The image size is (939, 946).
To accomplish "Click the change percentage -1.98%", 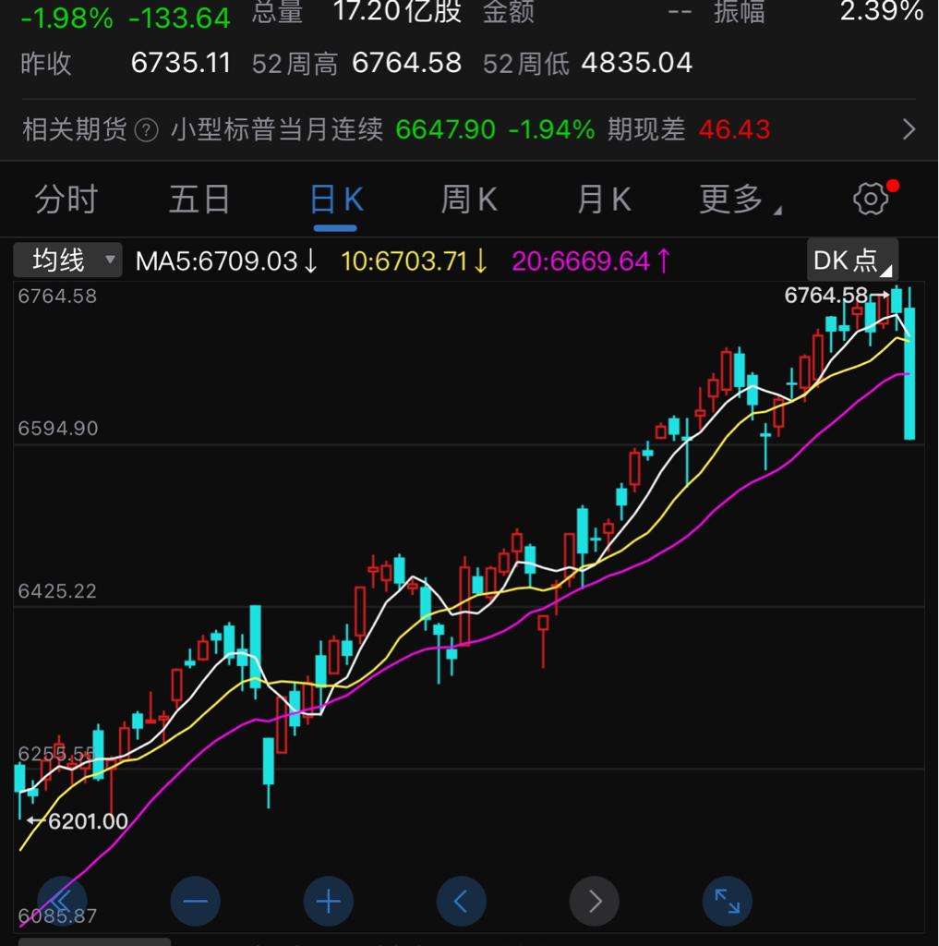I will pos(66,18).
